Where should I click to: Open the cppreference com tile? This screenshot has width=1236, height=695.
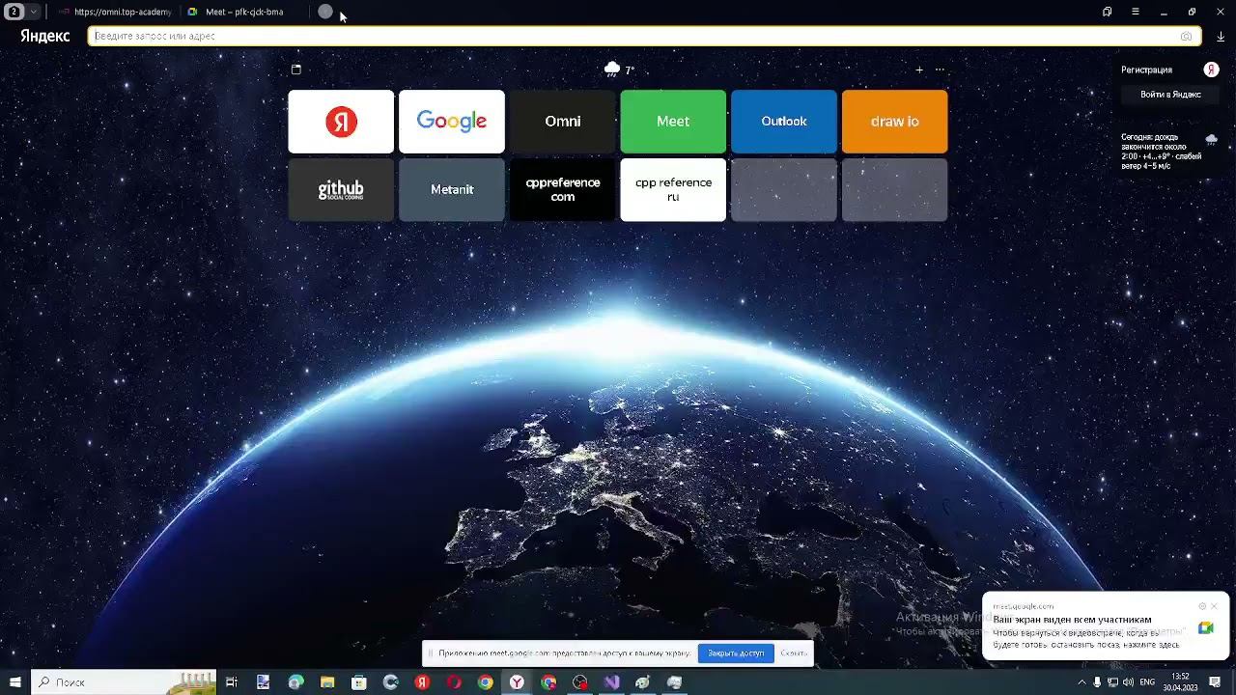(562, 190)
